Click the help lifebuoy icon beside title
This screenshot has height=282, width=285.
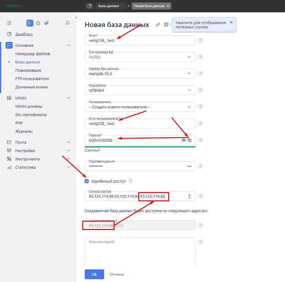click(x=166, y=25)
